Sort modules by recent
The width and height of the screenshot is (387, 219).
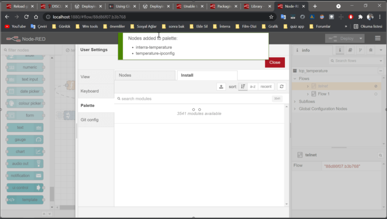point(266,86)
